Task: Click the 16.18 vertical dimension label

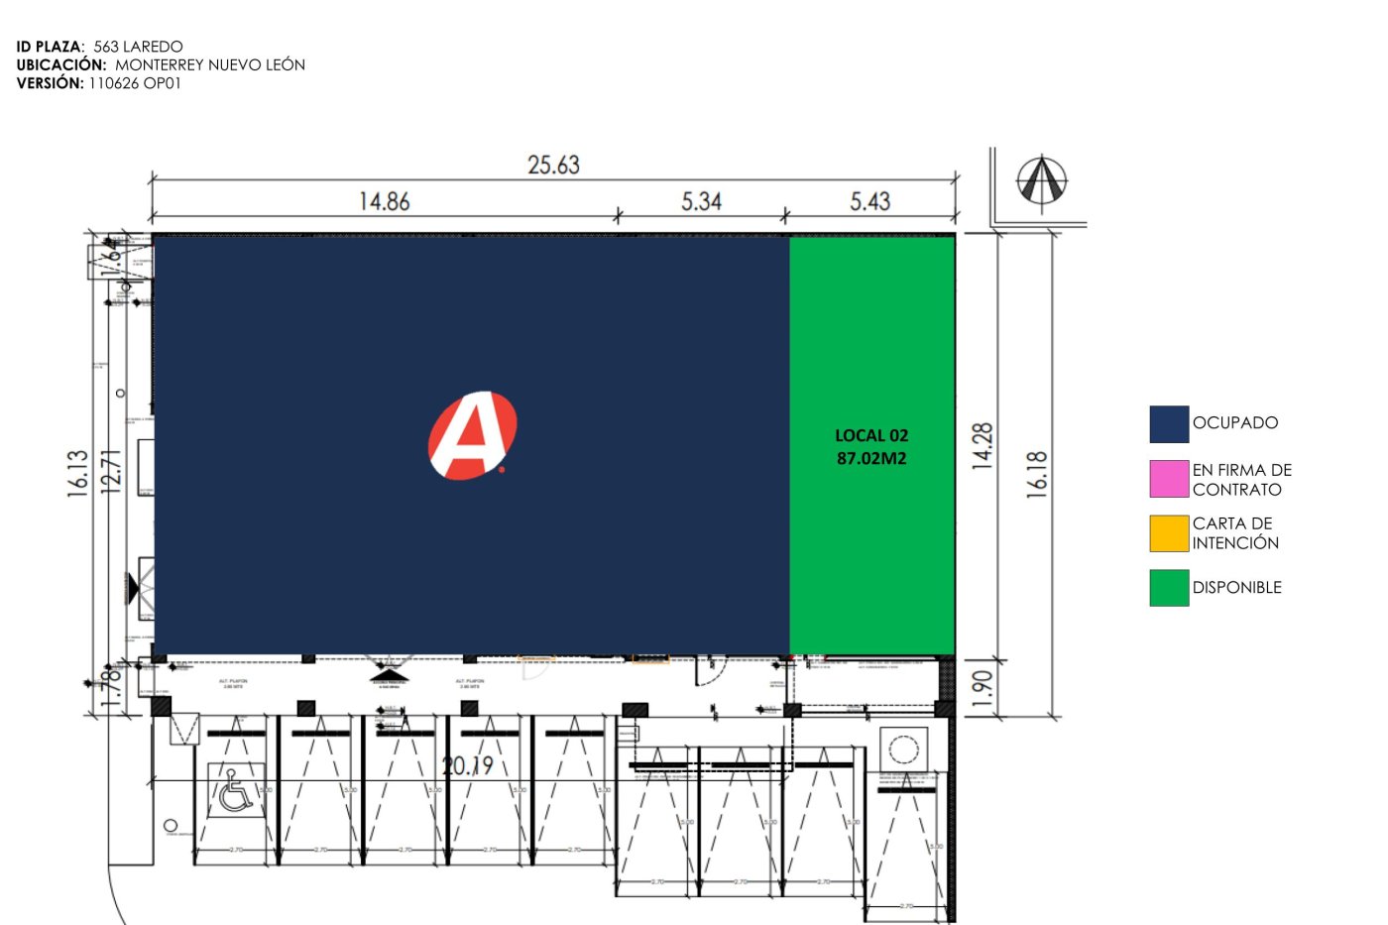Action: 1037,474
